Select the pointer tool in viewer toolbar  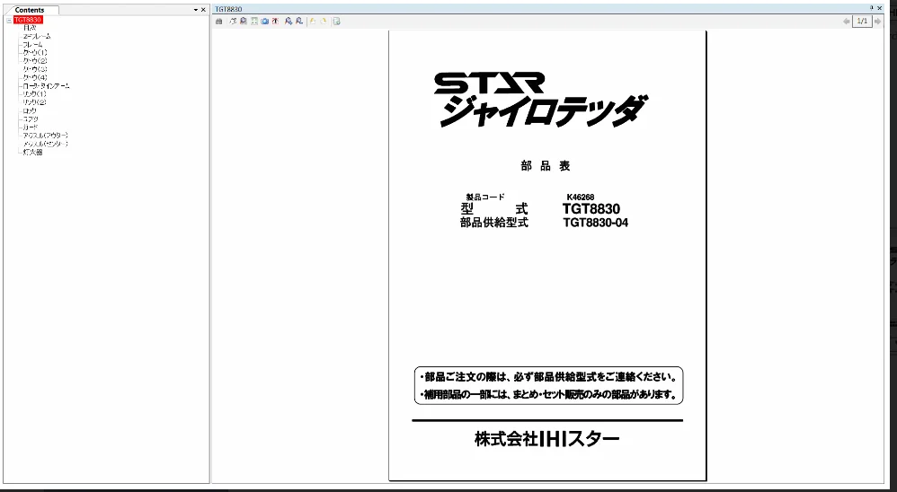[x=233, y=22]
